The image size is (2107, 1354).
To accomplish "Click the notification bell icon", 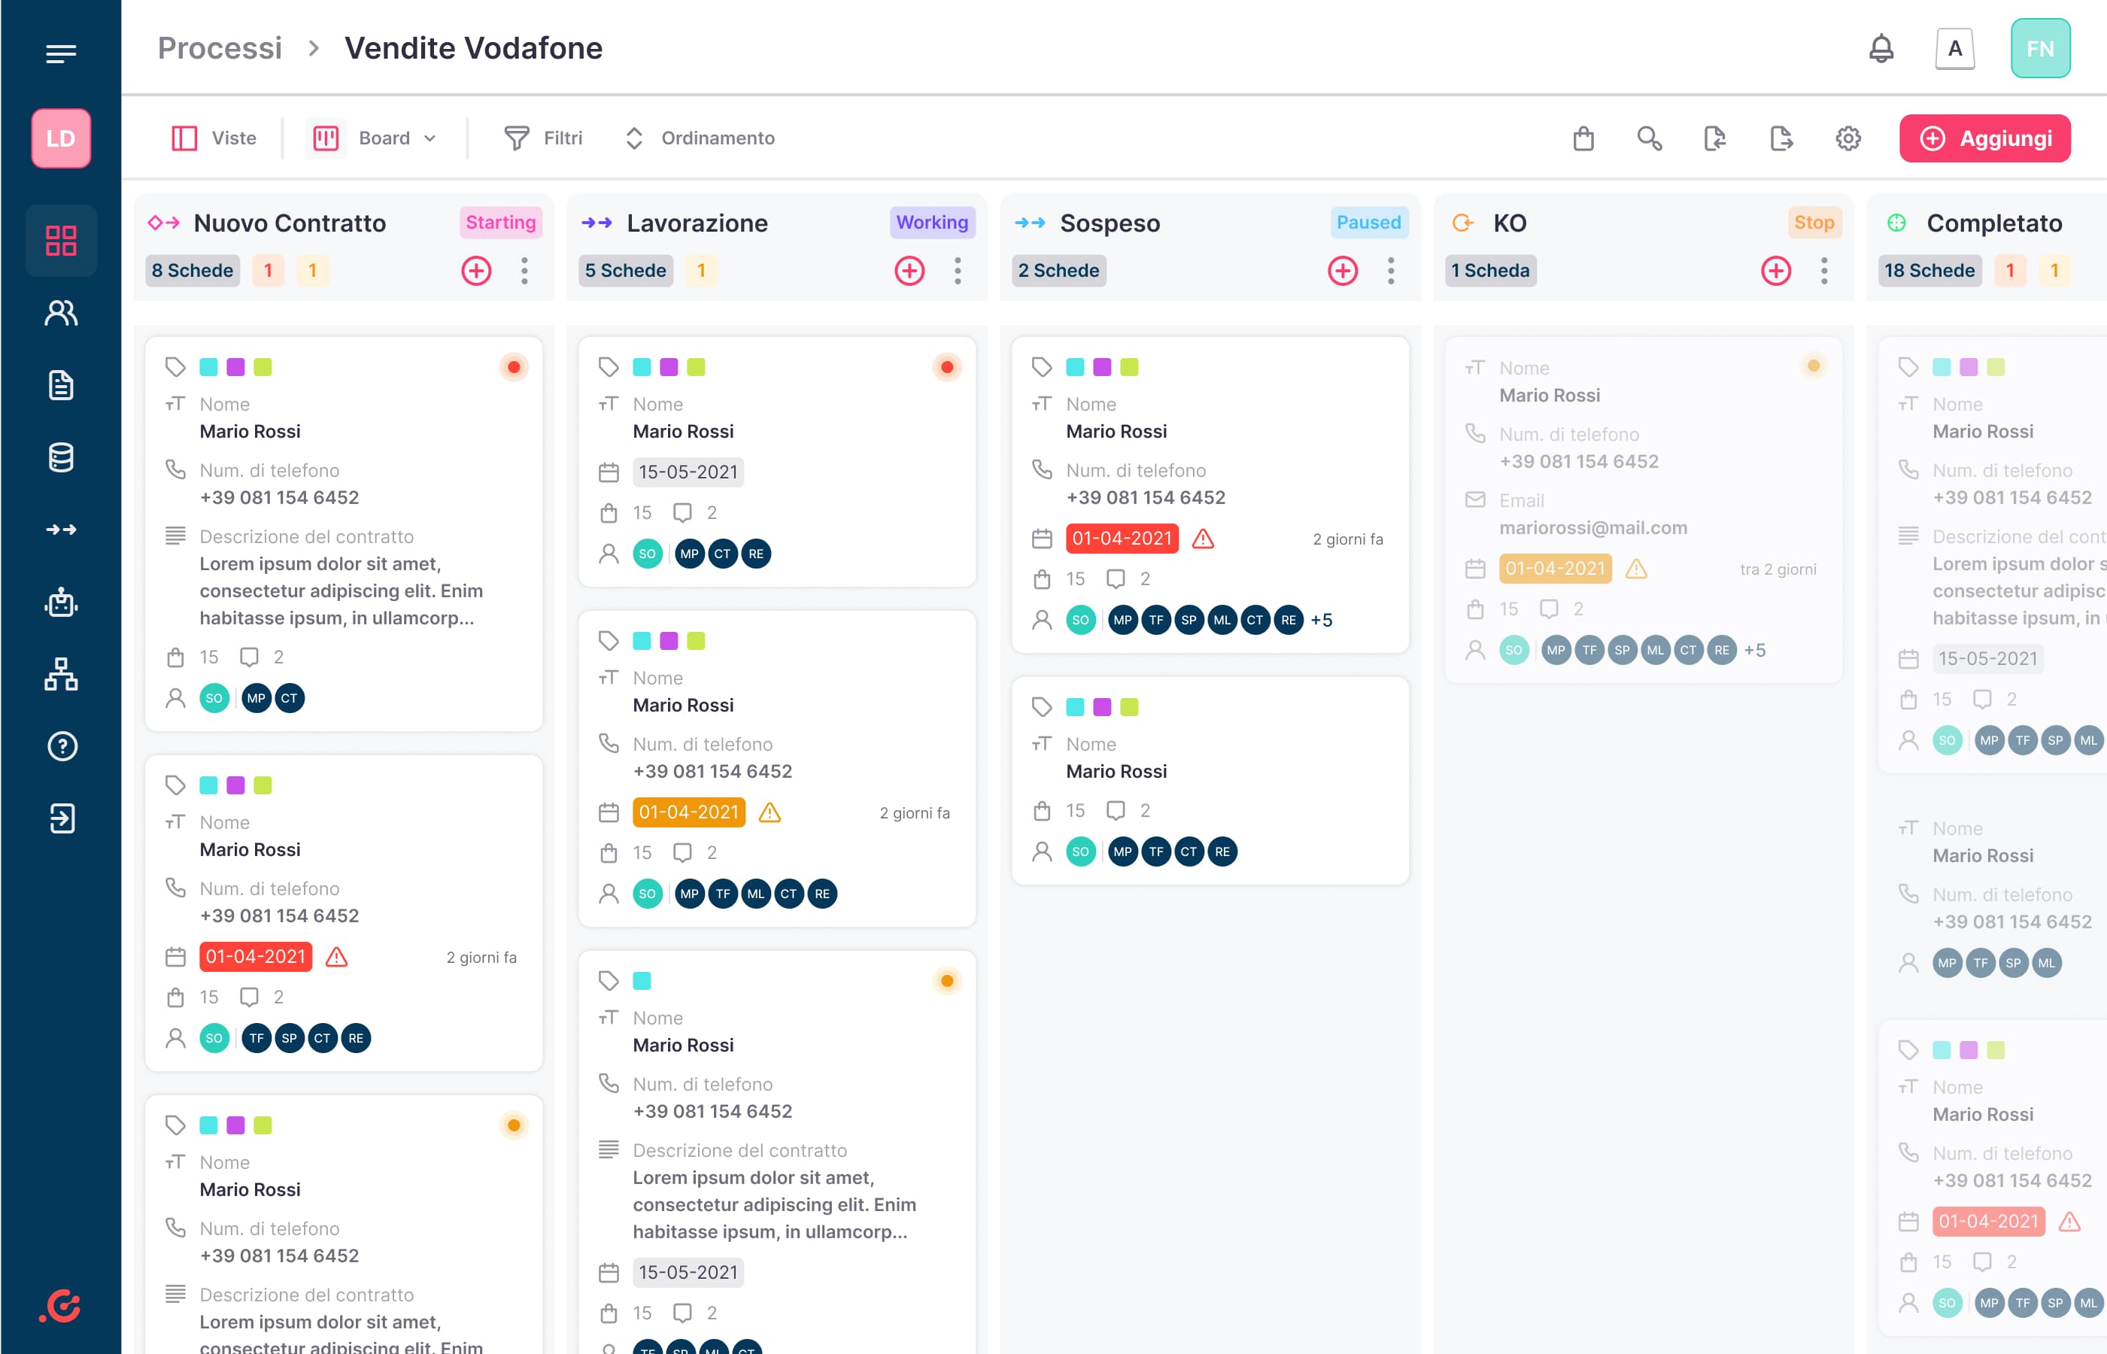I will tap(1881, 49).
